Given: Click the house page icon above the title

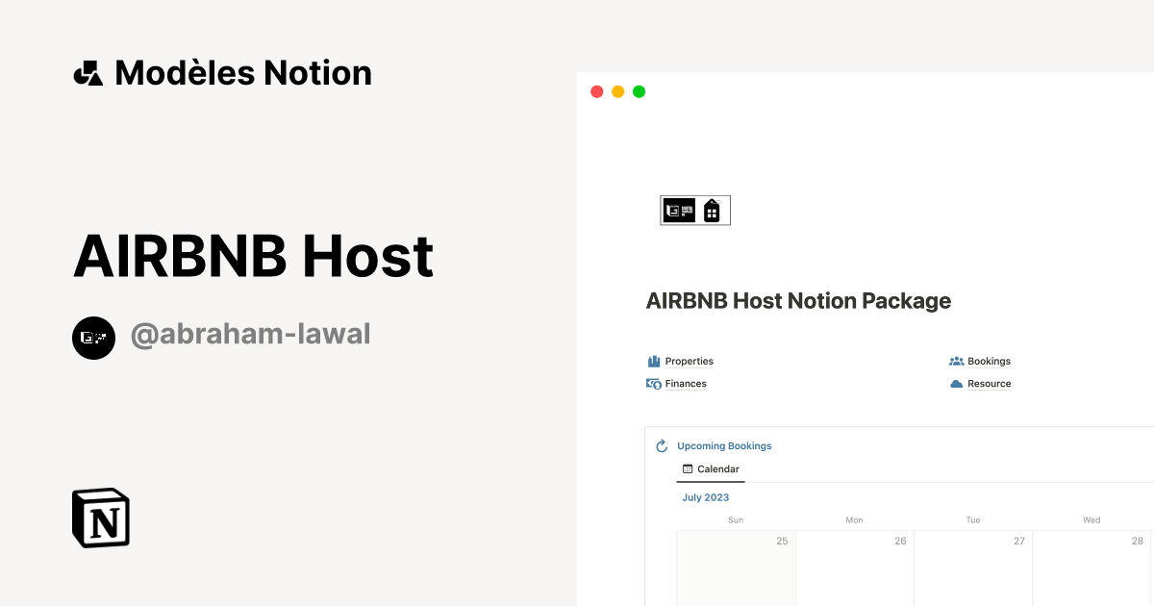Looking at the screenshot, I should (x=712, y=209).
